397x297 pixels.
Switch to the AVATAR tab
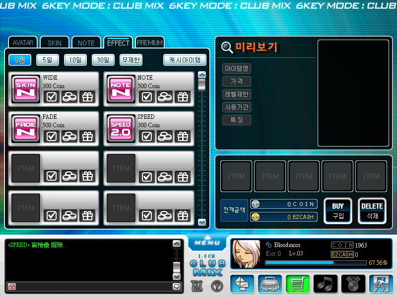(23, 43)
